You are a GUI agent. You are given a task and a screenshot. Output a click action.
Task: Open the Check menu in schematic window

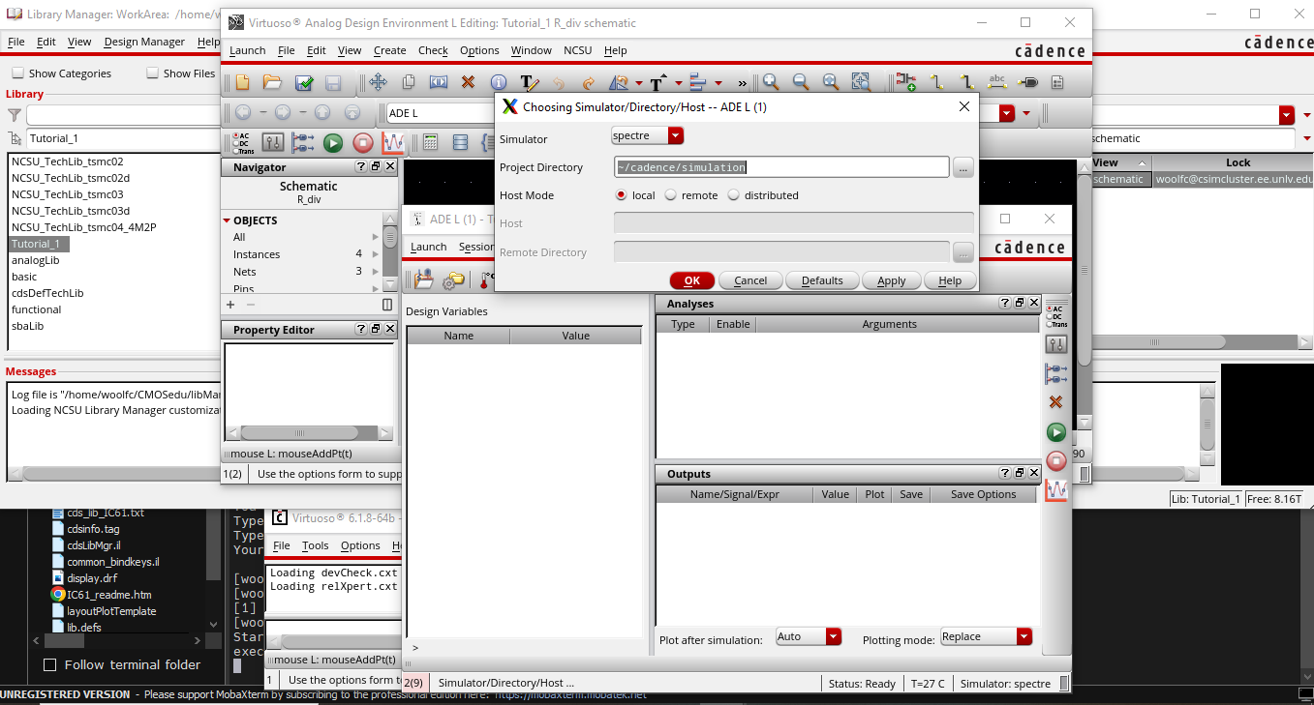pyautogui.click(x=433, y=50)
